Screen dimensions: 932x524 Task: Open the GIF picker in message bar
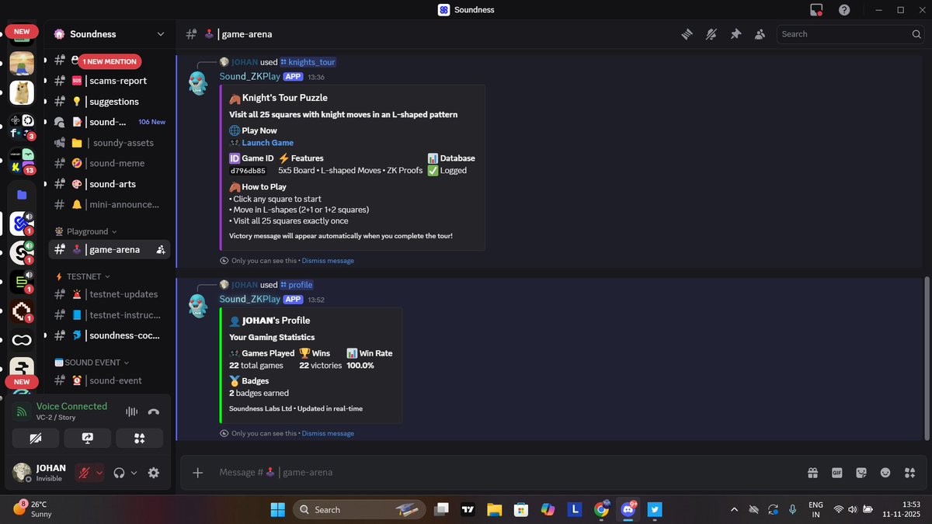click(836, 472)
